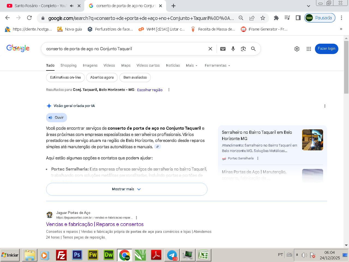Bookmark this page with the star icon
349x262 pixels.
(263, 18)
